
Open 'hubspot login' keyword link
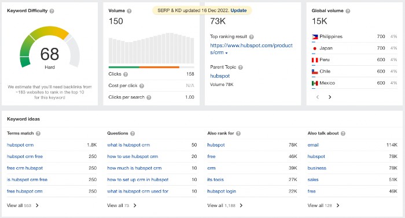pyautogui.click(x=222, y=191)
